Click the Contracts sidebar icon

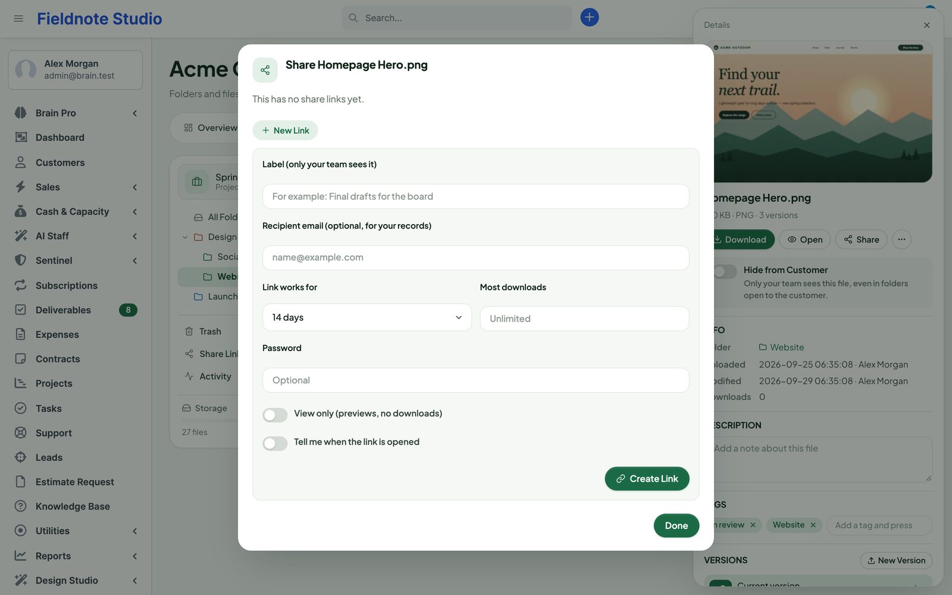[21, 359]
